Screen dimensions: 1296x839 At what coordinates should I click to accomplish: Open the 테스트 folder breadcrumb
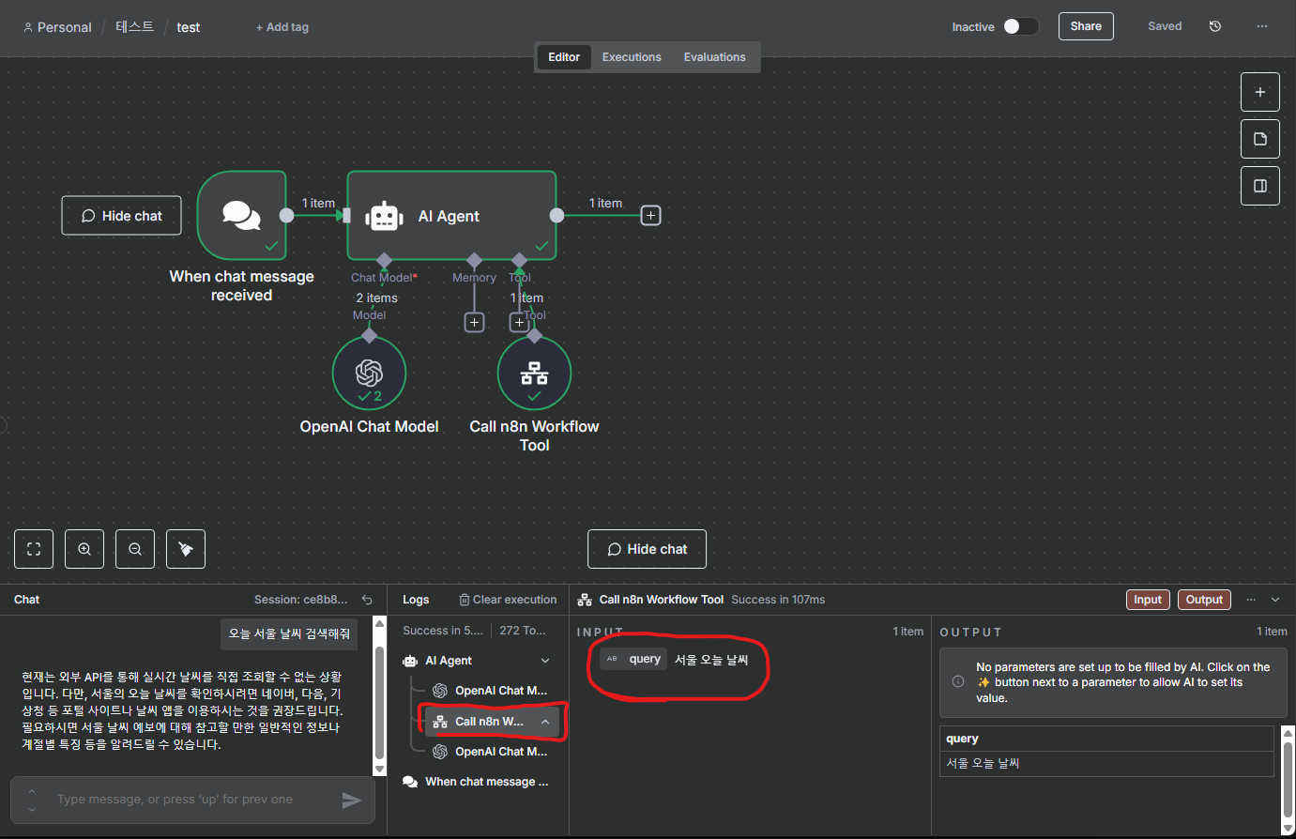[135, 27]
